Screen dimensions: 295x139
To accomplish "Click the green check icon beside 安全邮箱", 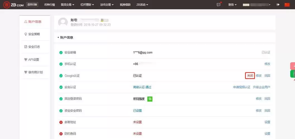I will point(61,53).
